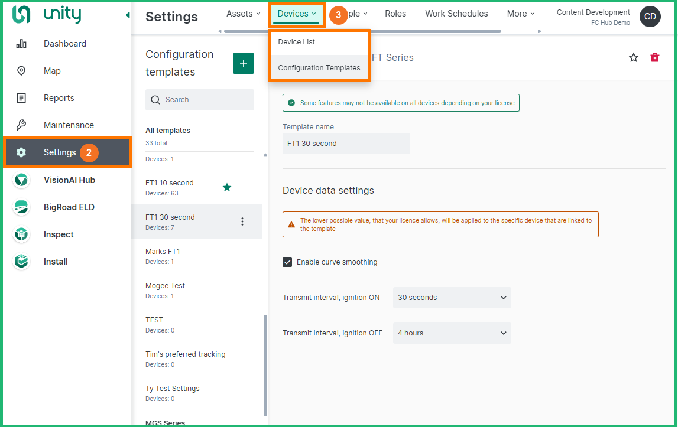Open Transmit interval ignition OFF dropdown
This screenshot has height=427, width=678.
point(452,333)
